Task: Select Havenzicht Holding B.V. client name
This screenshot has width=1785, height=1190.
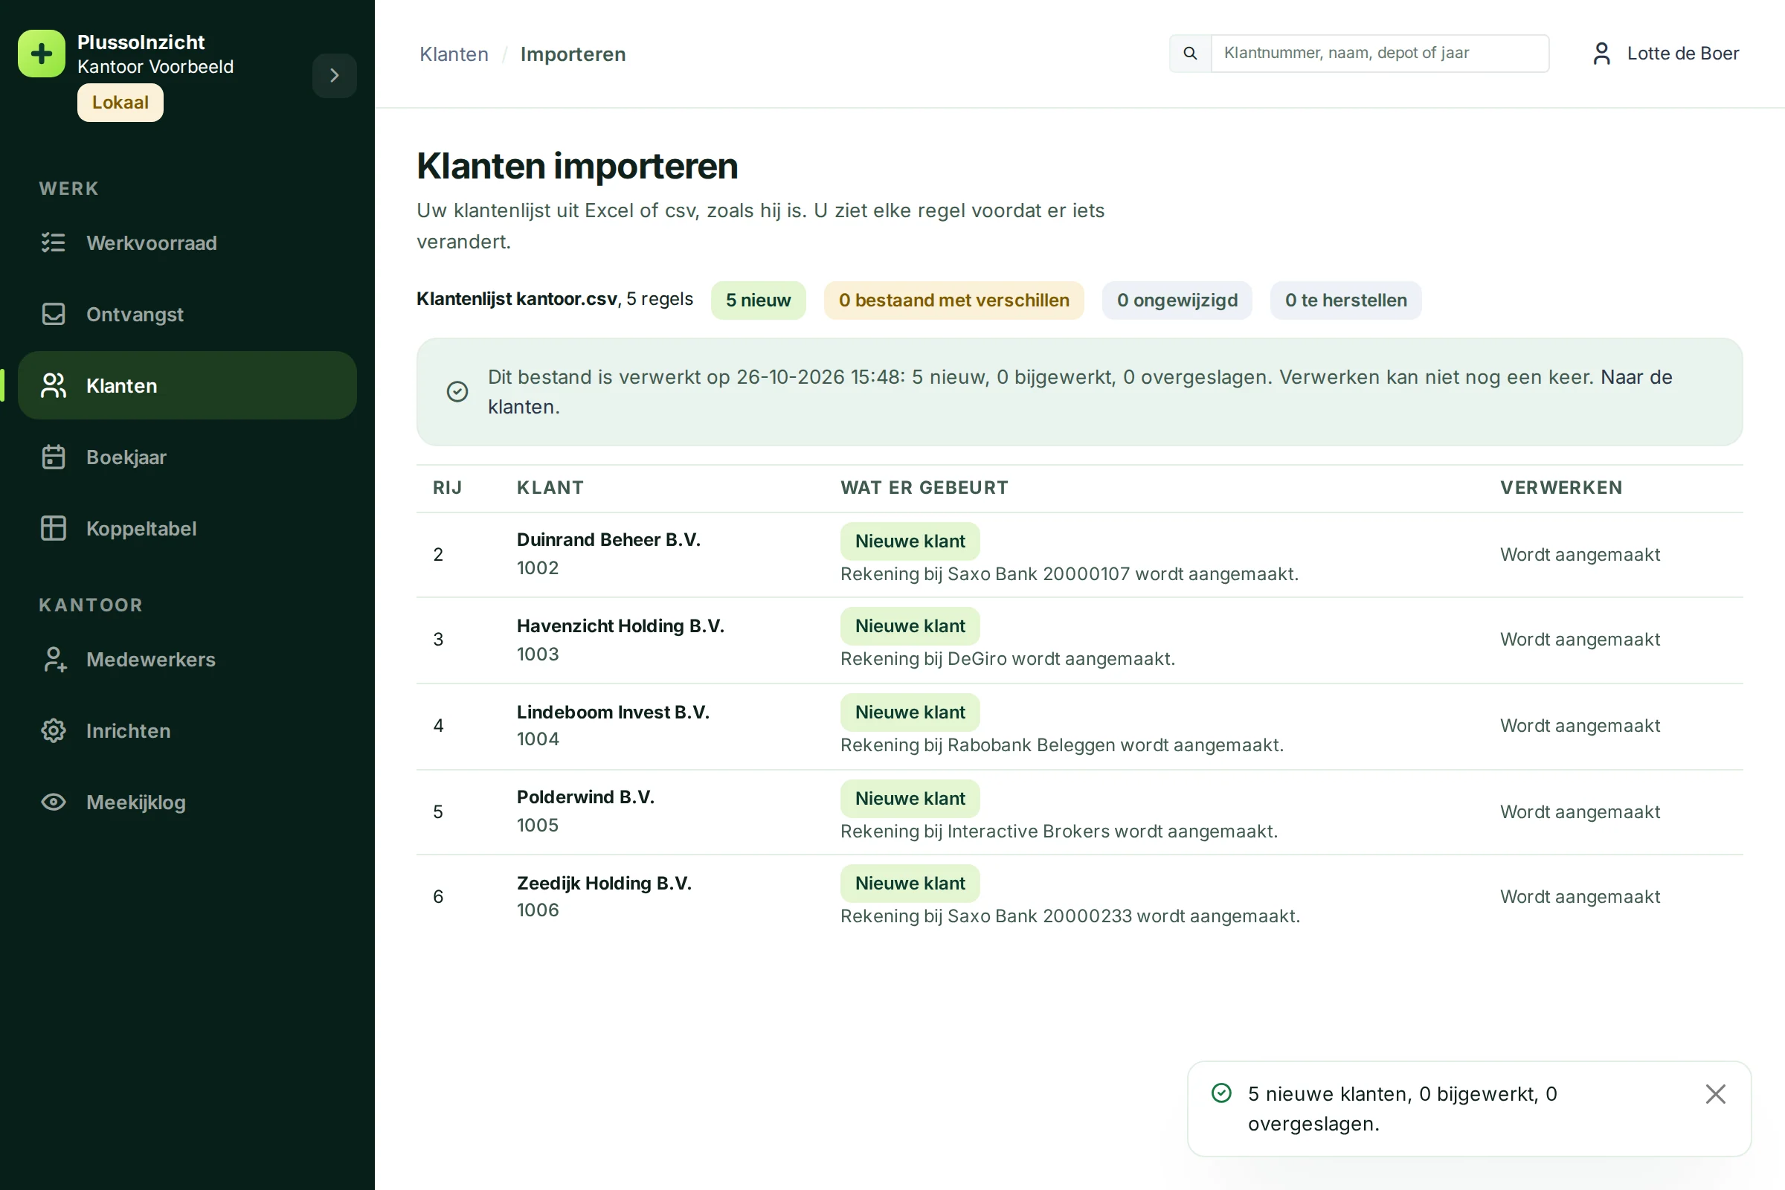Action: pyautogui.click(x=621, y=626)
